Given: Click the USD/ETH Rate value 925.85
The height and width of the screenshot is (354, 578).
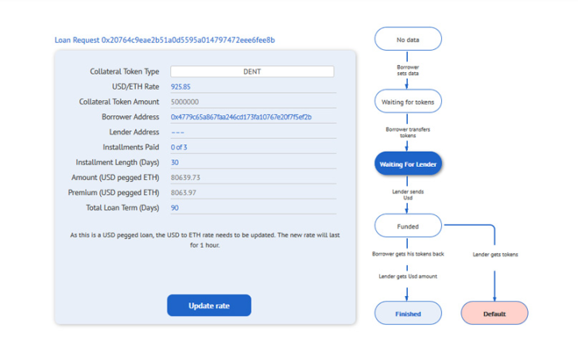Looking at the screenshot, I should (x=180, y=87).
